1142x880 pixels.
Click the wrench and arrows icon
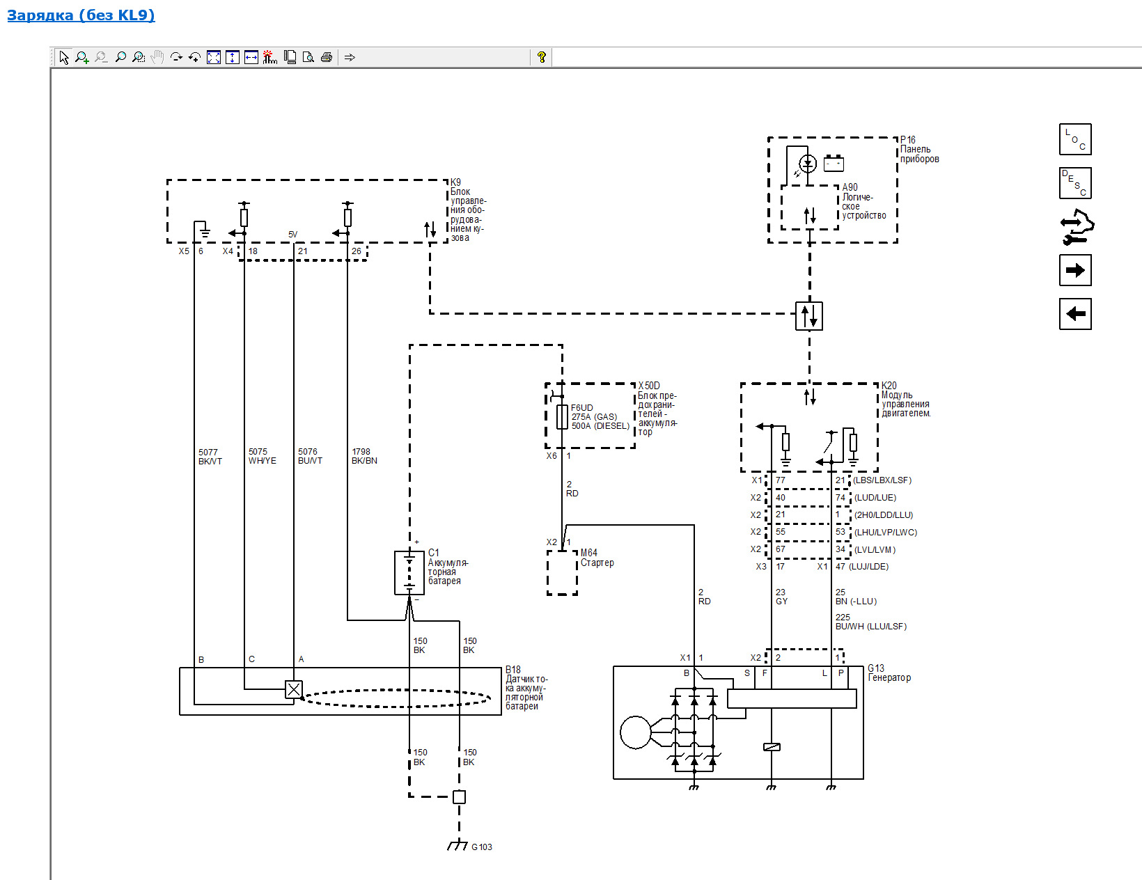coord(1077,227)
